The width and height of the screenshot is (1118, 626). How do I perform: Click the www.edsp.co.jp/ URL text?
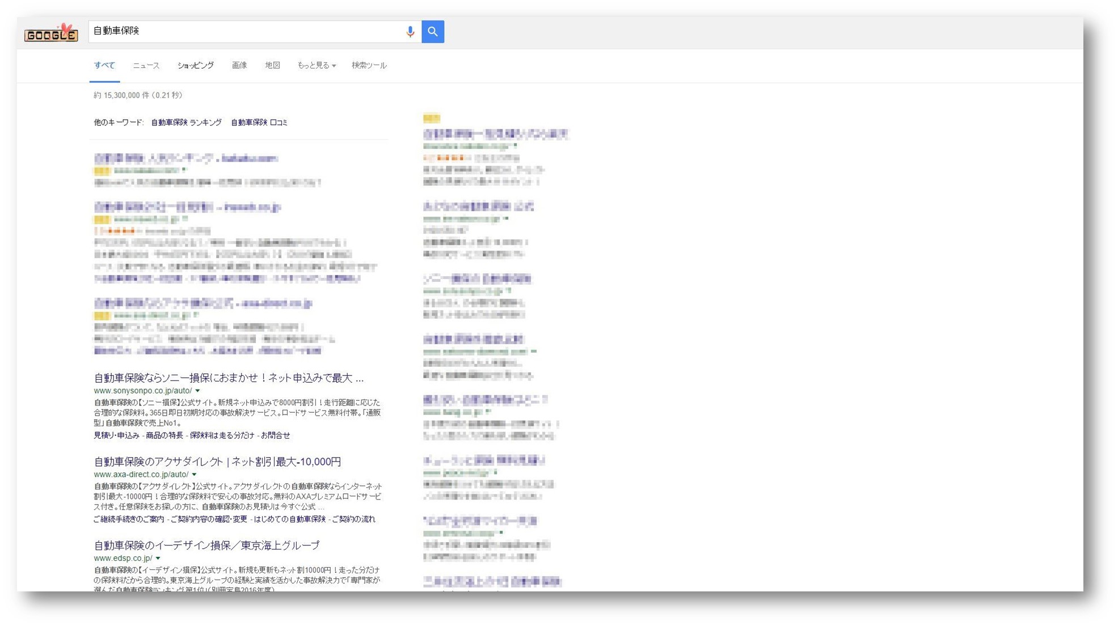[x=123, y=559]
